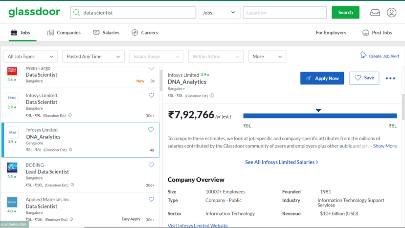The width and height of the screenshot is (405, 228).
Task: Open See All Infosys Limited Salaries link
Action: (x=282, y=162)
